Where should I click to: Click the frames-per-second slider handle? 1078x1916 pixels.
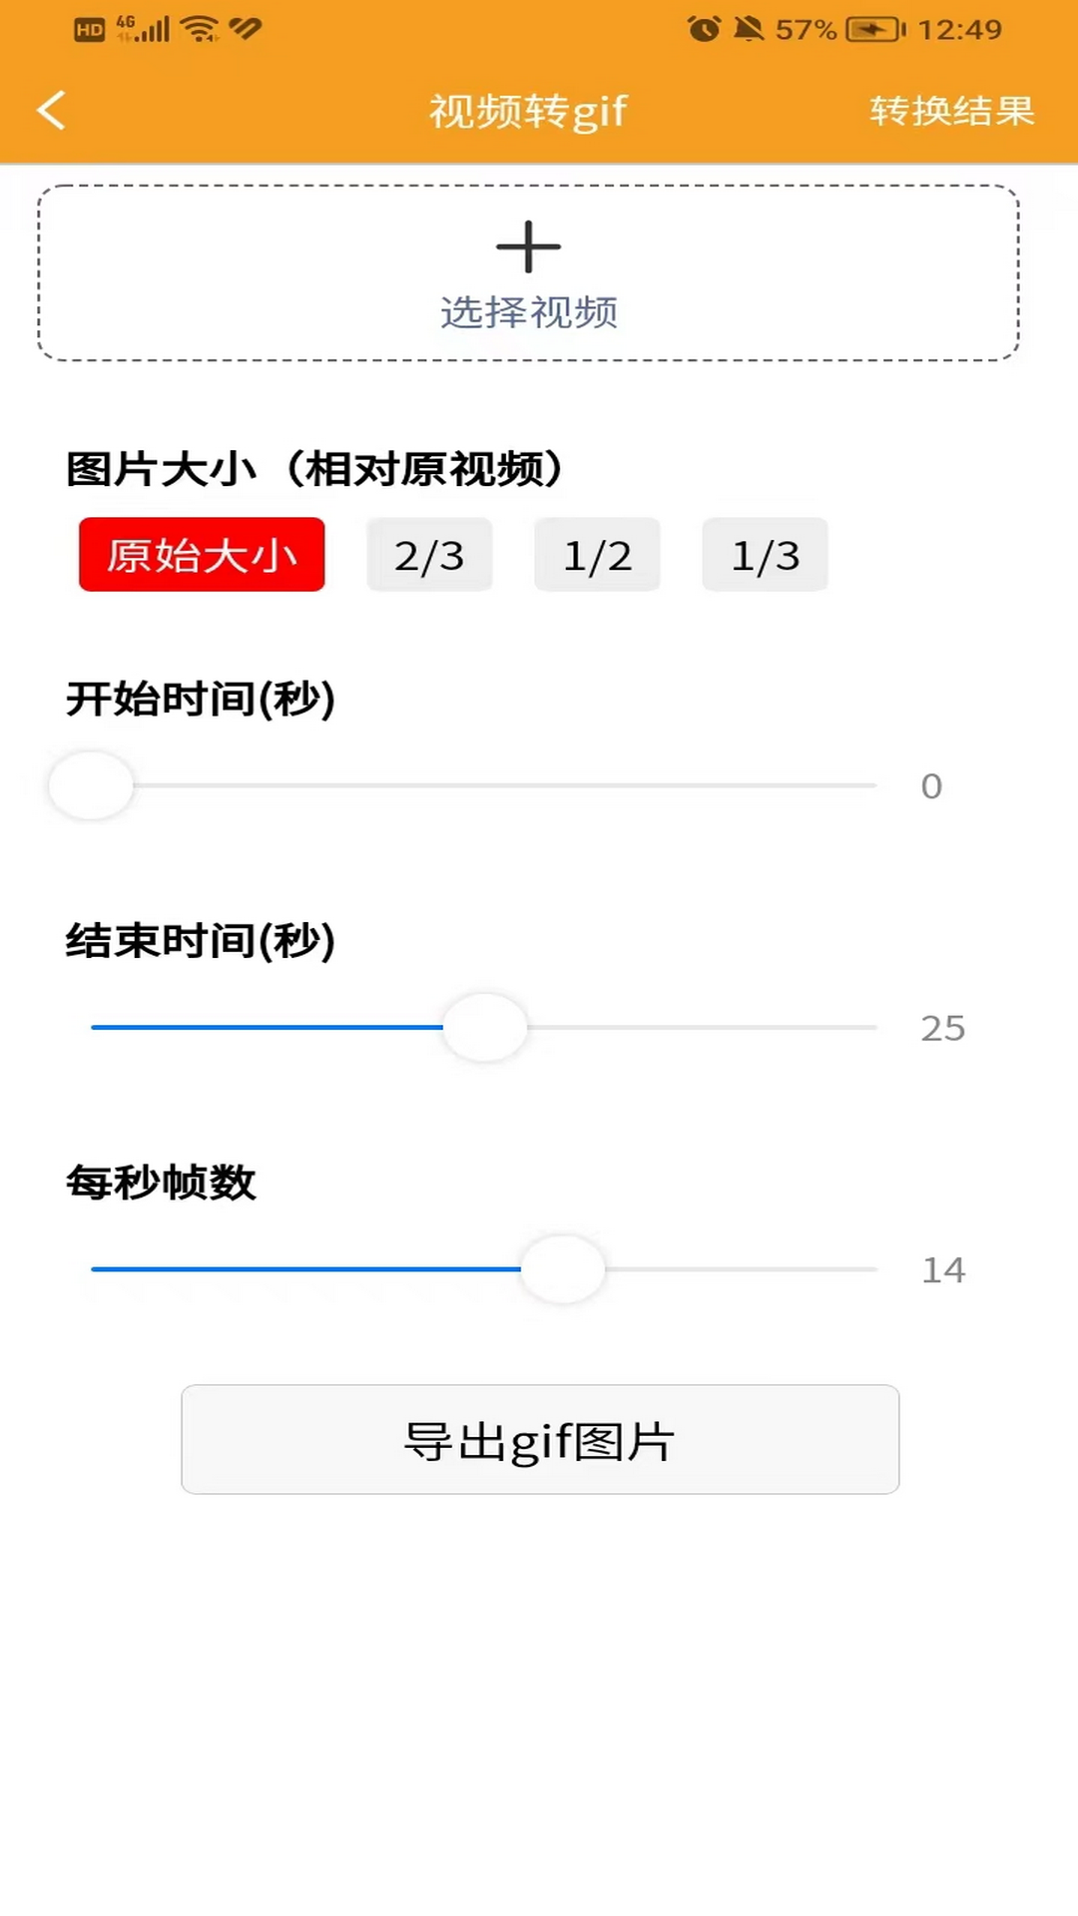pos(562,1268)
